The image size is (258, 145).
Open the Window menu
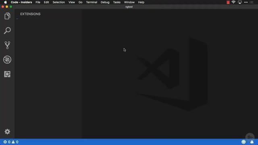tap(129, 2)
